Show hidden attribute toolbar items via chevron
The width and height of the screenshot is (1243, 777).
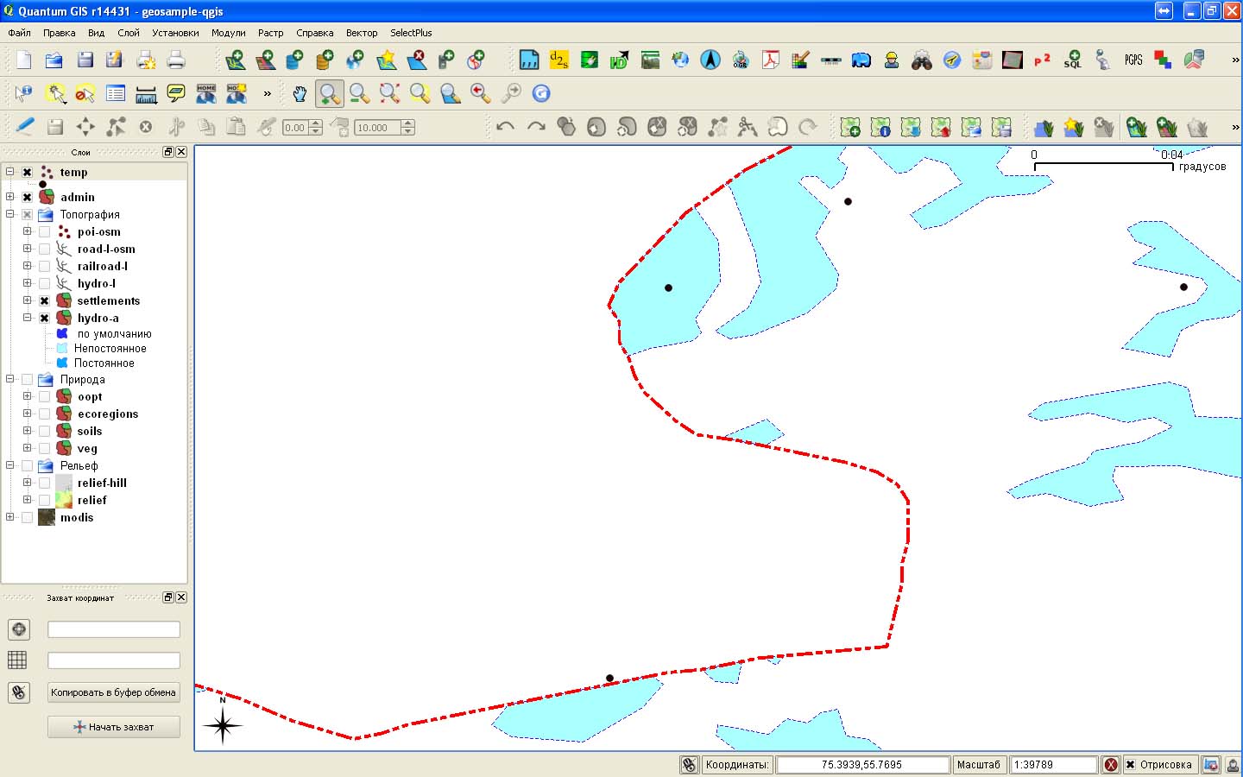click(x=267, y=93)
